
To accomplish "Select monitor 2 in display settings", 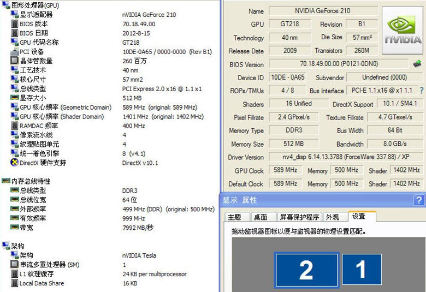I will pos(306,270).
